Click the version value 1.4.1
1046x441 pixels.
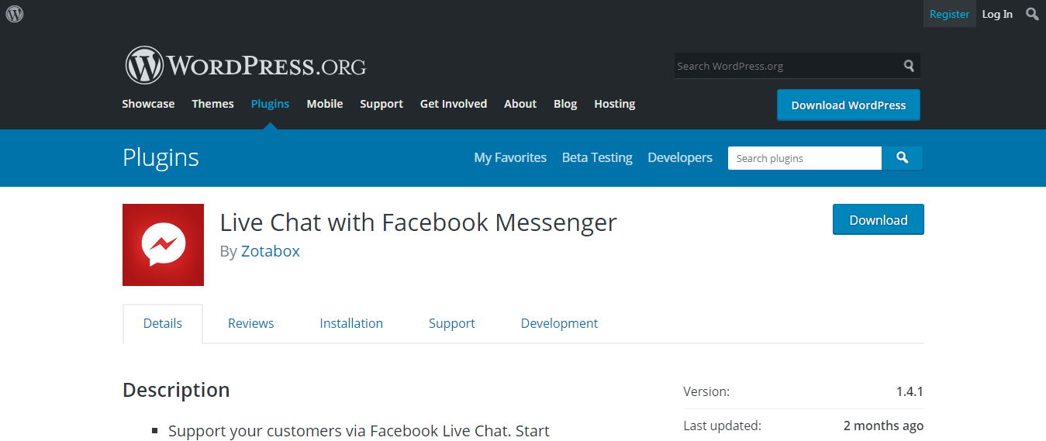(910, 391)
